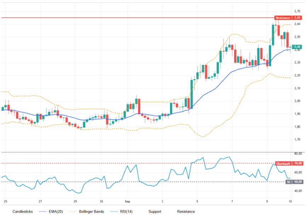Click the 1,70 price axis label
306x219 pixels.
[x=297, y=140]
